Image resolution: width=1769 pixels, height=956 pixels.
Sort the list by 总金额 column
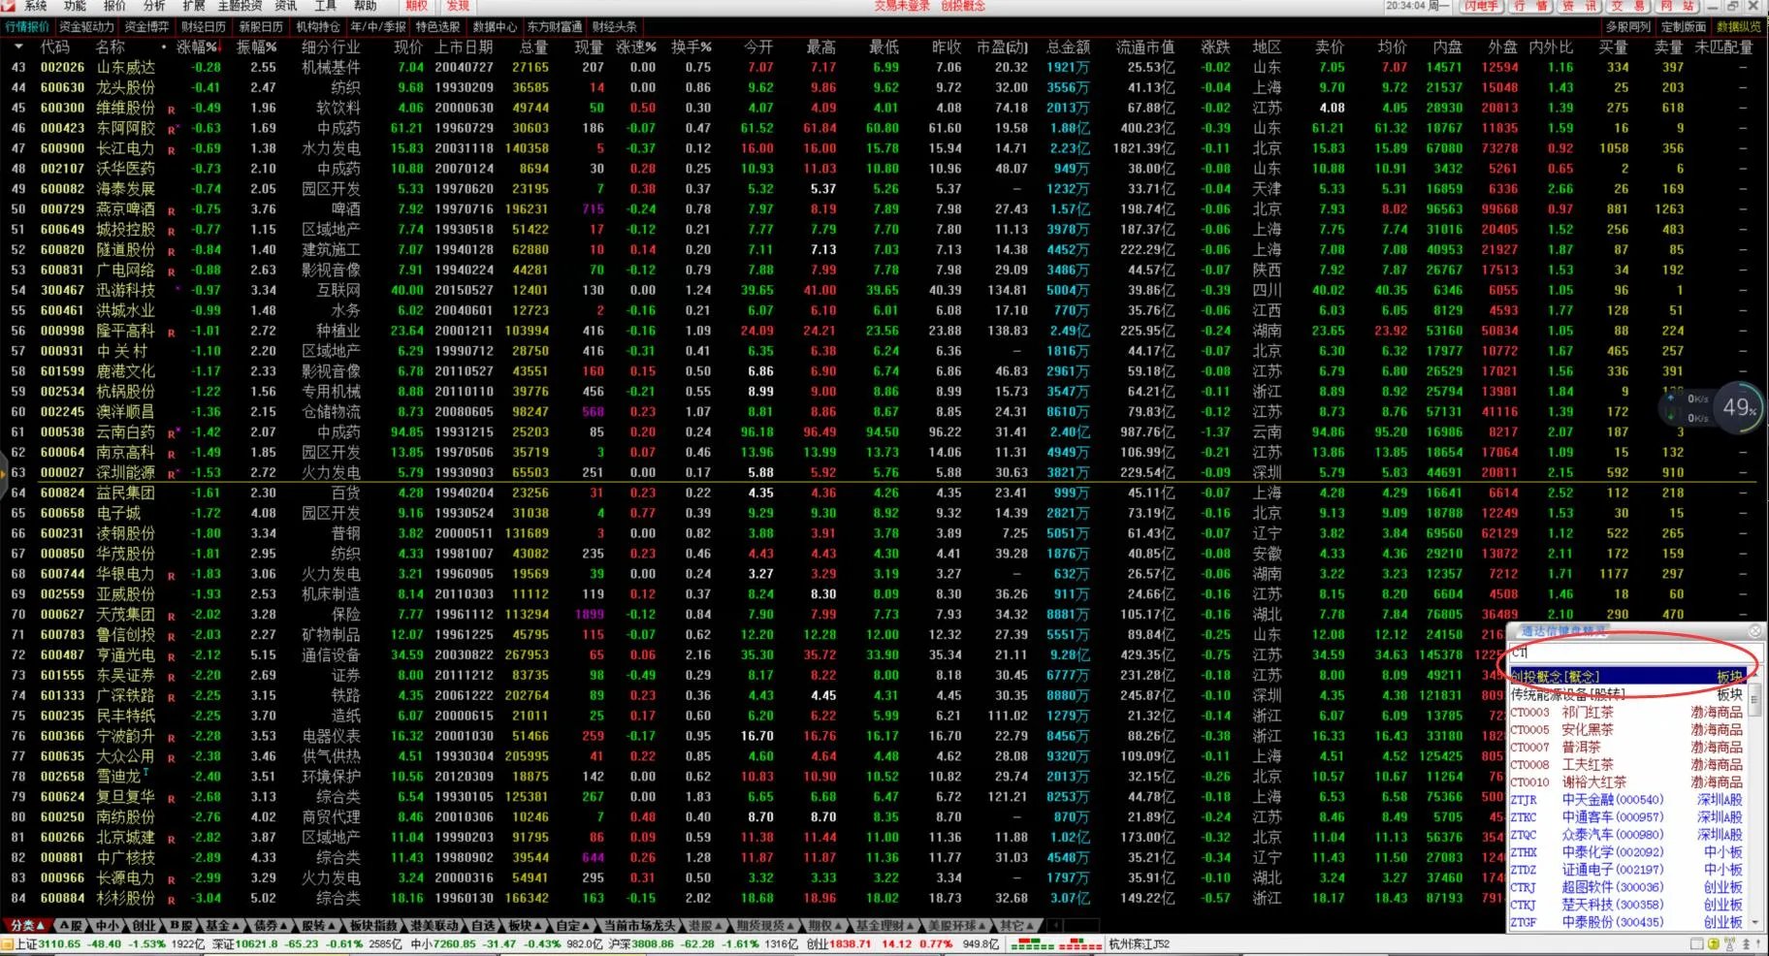(1067, 47)
